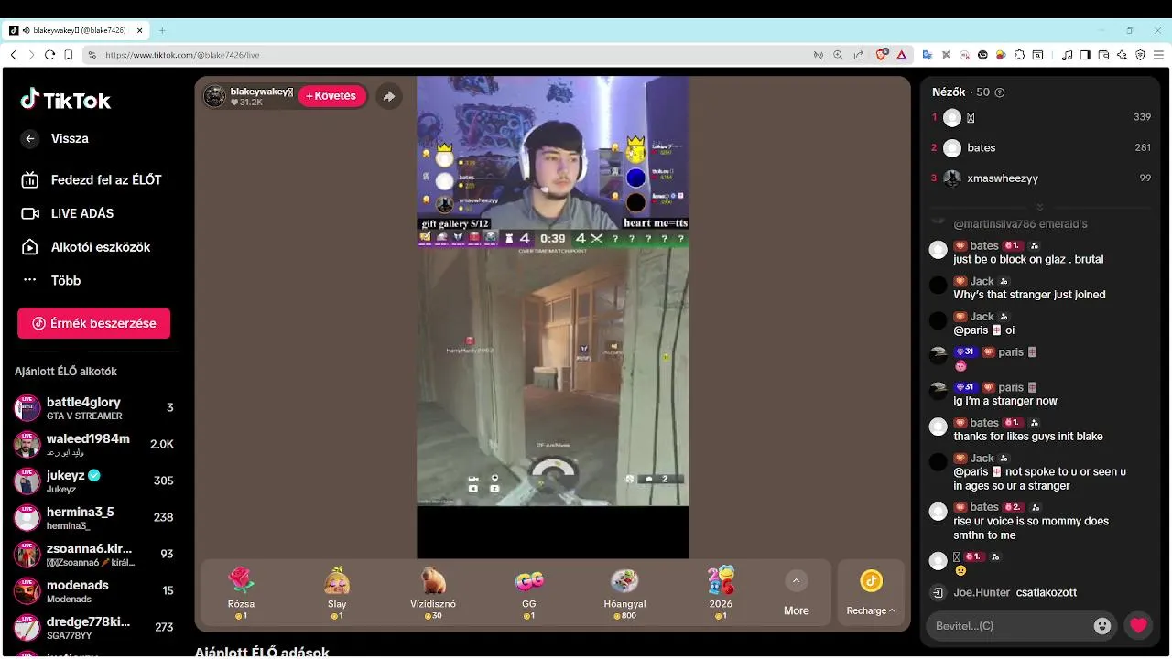Open page zoom control in address bar

click(x=838, y=55)
